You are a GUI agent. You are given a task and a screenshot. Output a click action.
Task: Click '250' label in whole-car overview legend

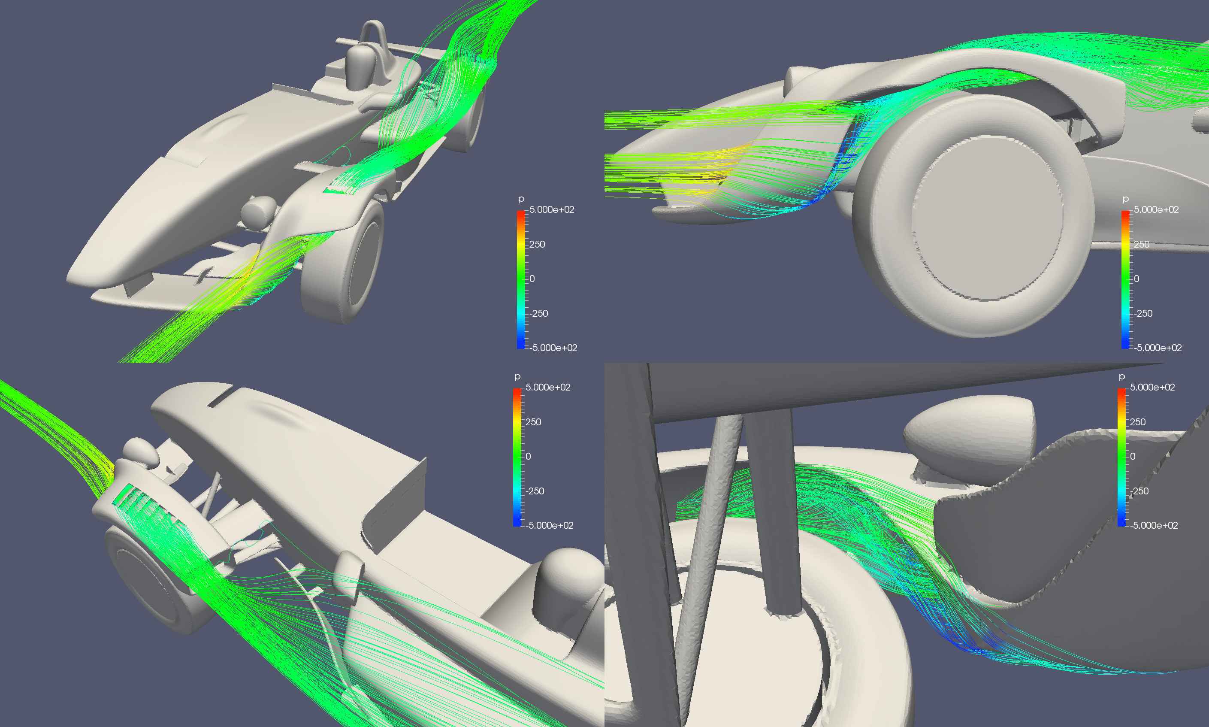coord(537,245)
